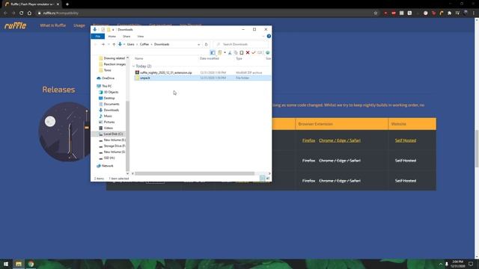Open the View ribbon tab

point(140,37)
